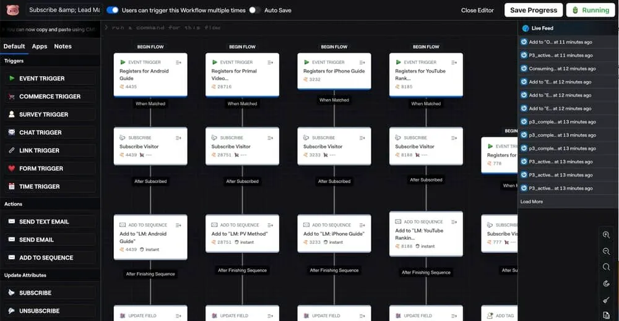This screenshot has height=321, width=619.
Task: Click the 'run a command' input field
Action: (x=309, y=28)
